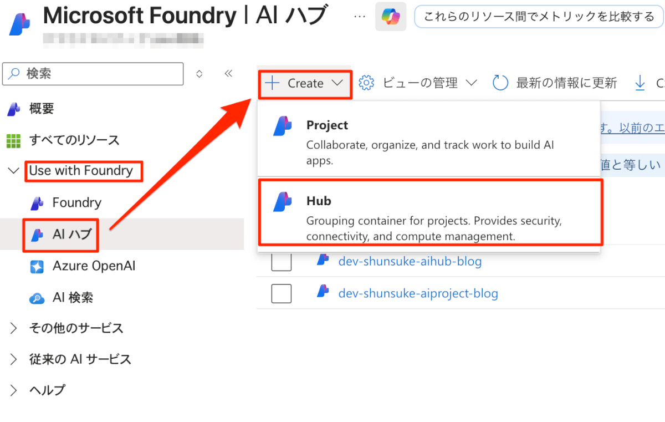665x422 pixels.
Task: Click the download arrow icon in the toolbar
Action: pos(640,83)
